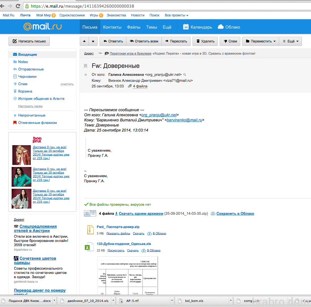Open the Ещё actions dropdown in toolbar
311x307 pixels.
click(291, 41)
